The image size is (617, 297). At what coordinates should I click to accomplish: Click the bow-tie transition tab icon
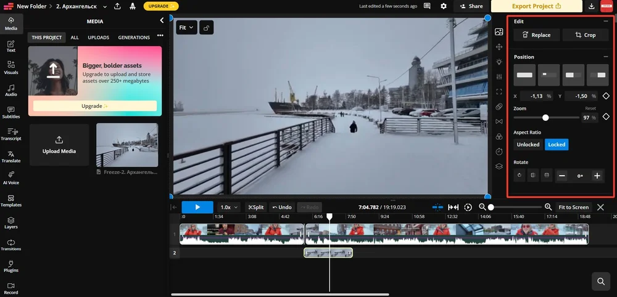click(499, 121)
